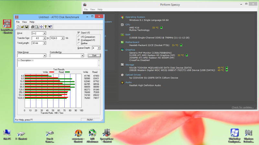Open the Total Length dropdown

click(44, 43)
